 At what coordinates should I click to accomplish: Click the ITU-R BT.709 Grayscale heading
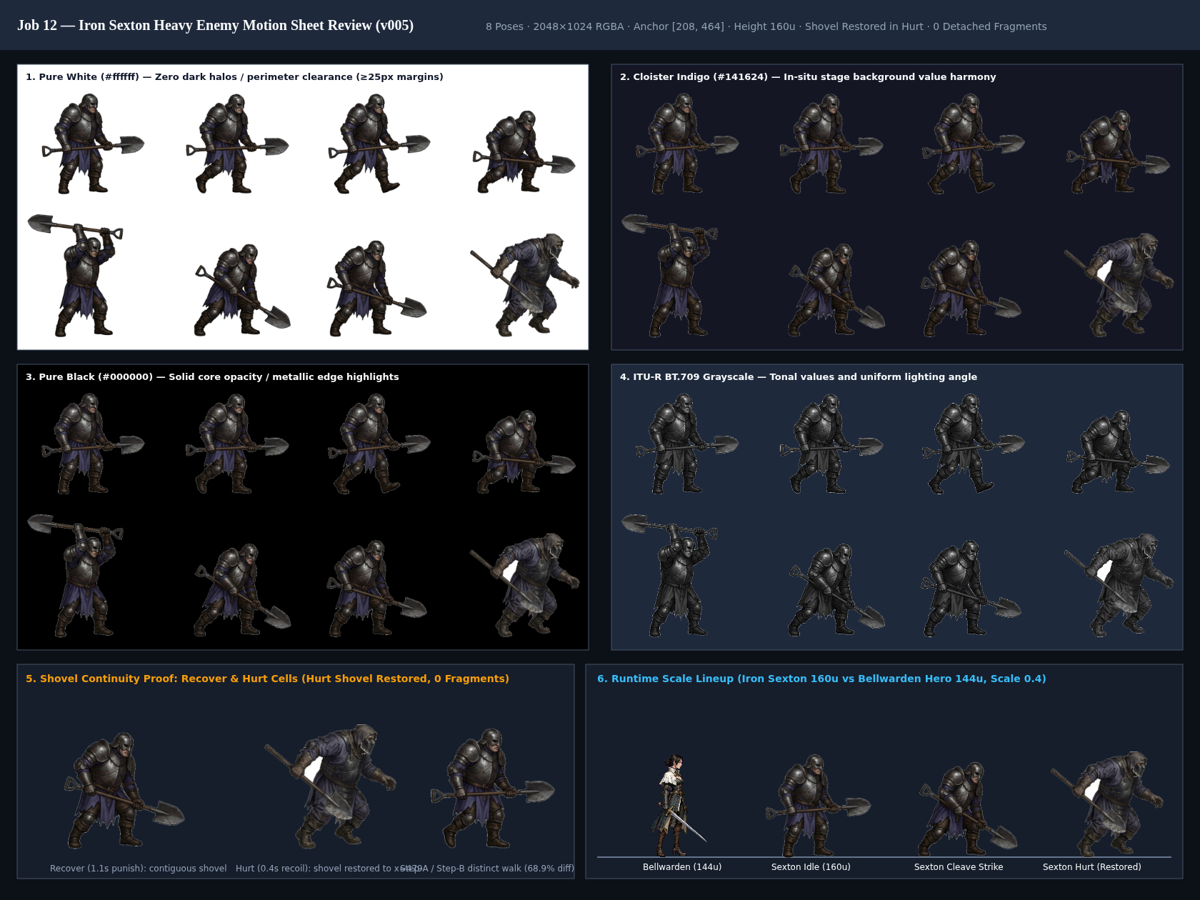coord(799,377)
